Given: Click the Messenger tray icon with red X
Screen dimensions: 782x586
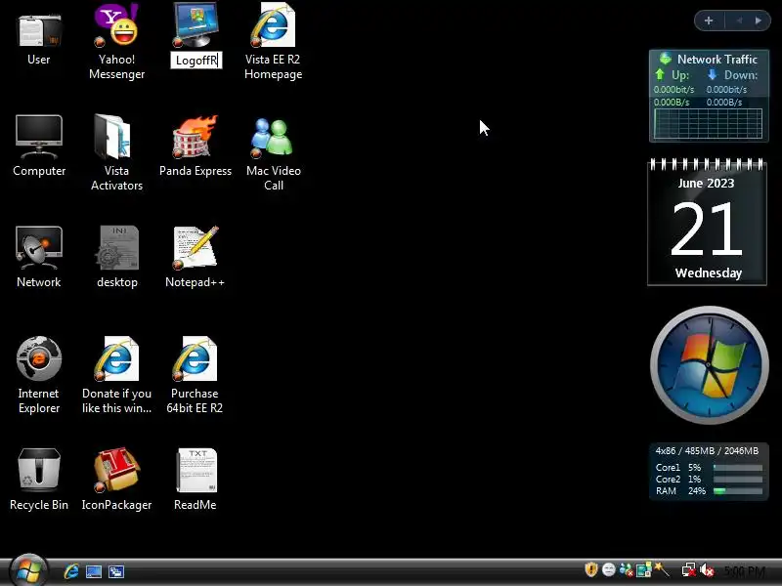Looking at the screenshot, I should point(626,569).
